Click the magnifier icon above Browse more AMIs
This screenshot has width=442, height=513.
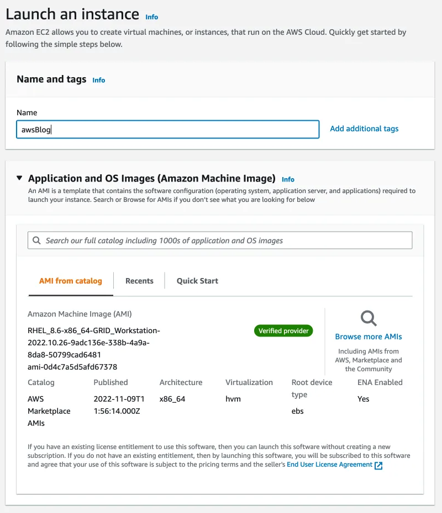(369, 318)
